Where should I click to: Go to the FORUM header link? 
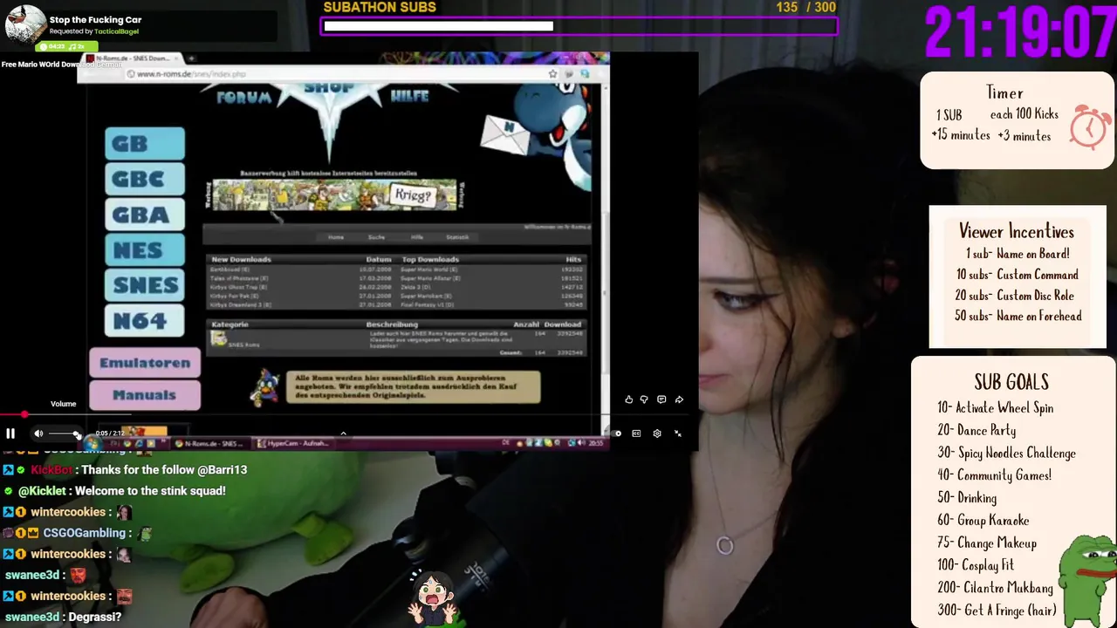click(x=243, y=97)
